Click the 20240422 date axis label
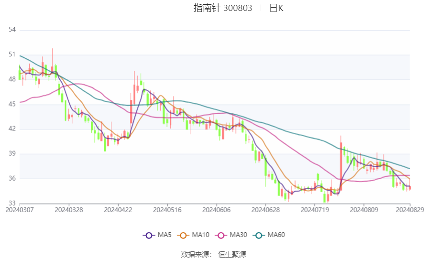The width and height of the screenshot is (427, 259). tap(118, 210)
